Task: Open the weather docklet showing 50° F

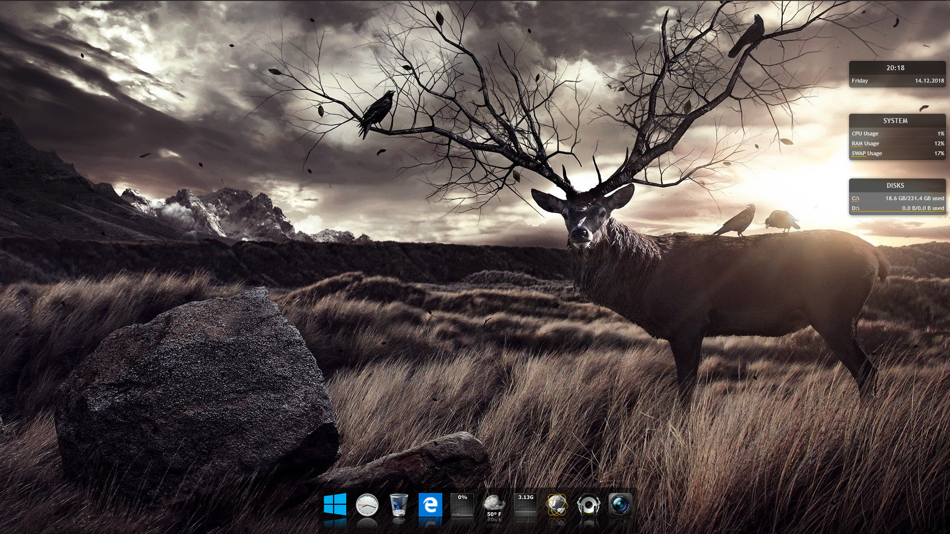Action: tap(494, 505)
